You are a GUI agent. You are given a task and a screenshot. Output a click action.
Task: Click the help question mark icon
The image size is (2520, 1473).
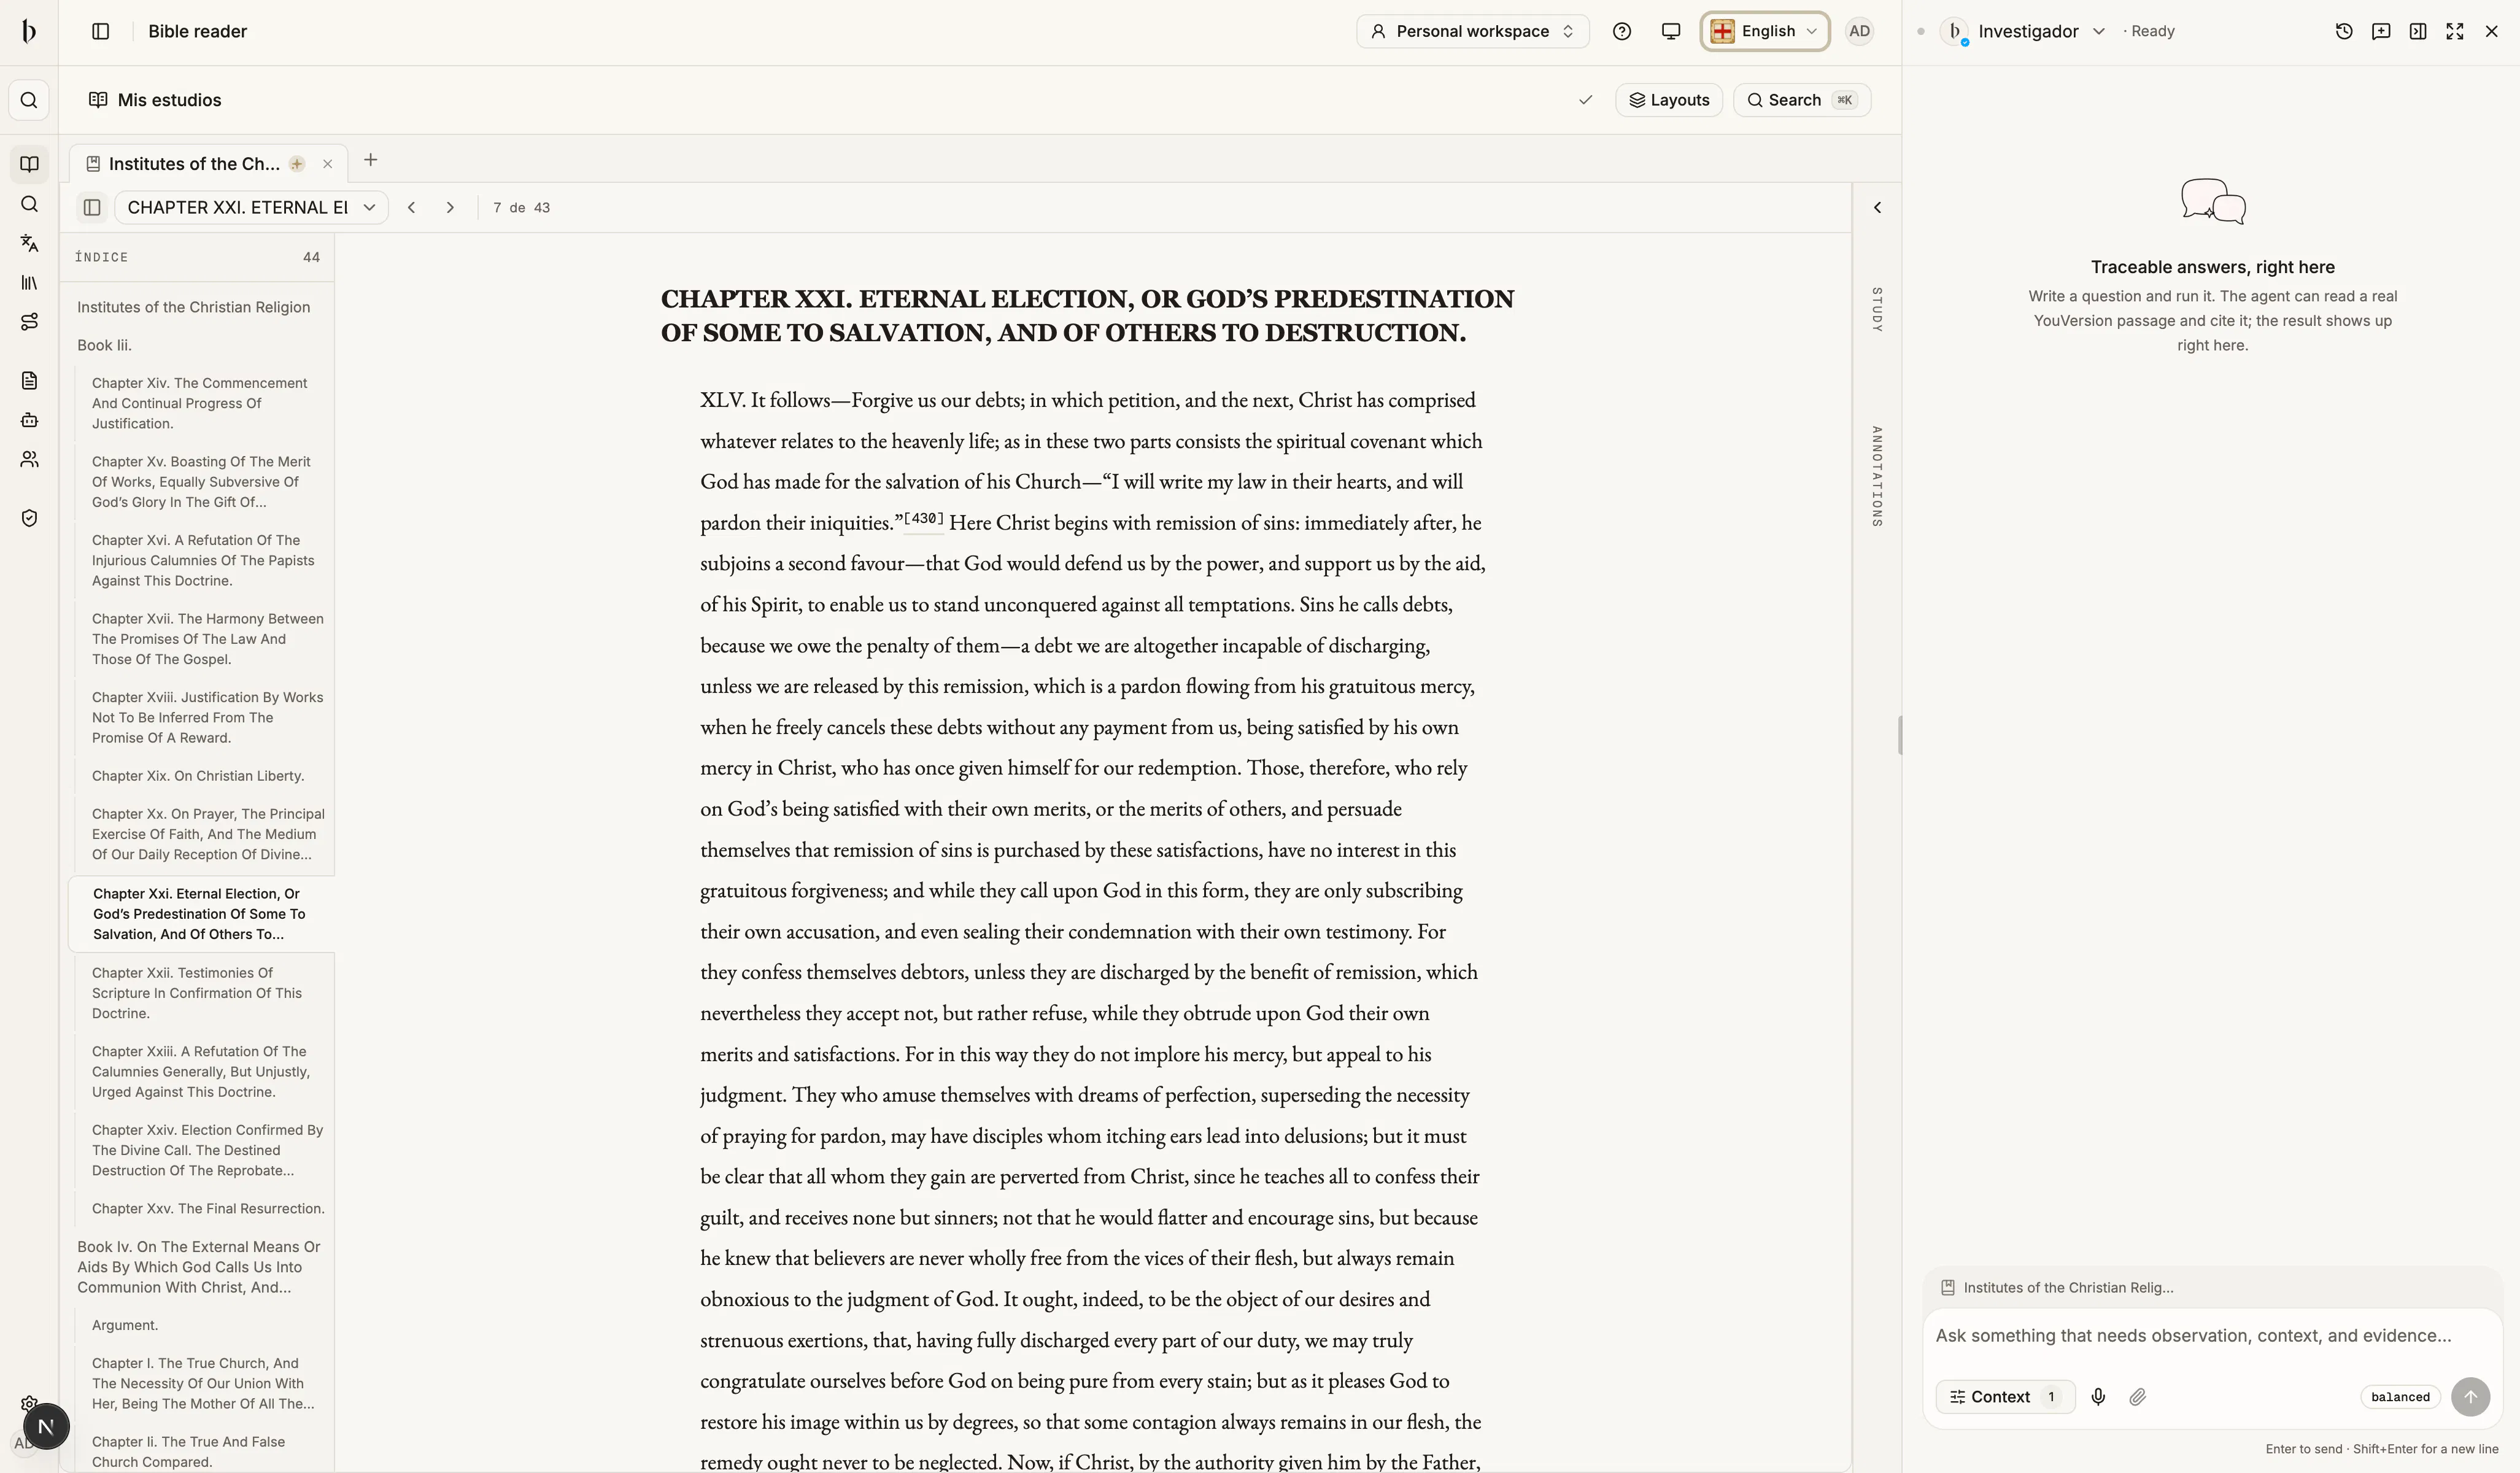(1622, 31)
